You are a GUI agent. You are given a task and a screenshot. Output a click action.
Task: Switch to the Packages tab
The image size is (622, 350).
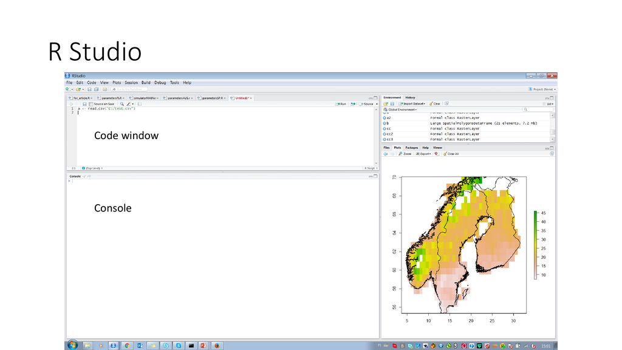coord(411,148)
